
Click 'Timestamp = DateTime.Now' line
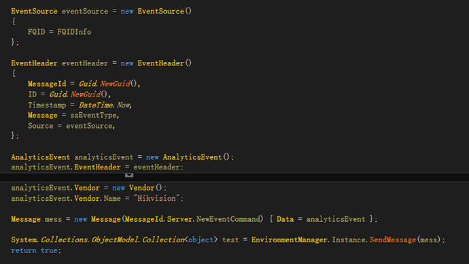80,105
